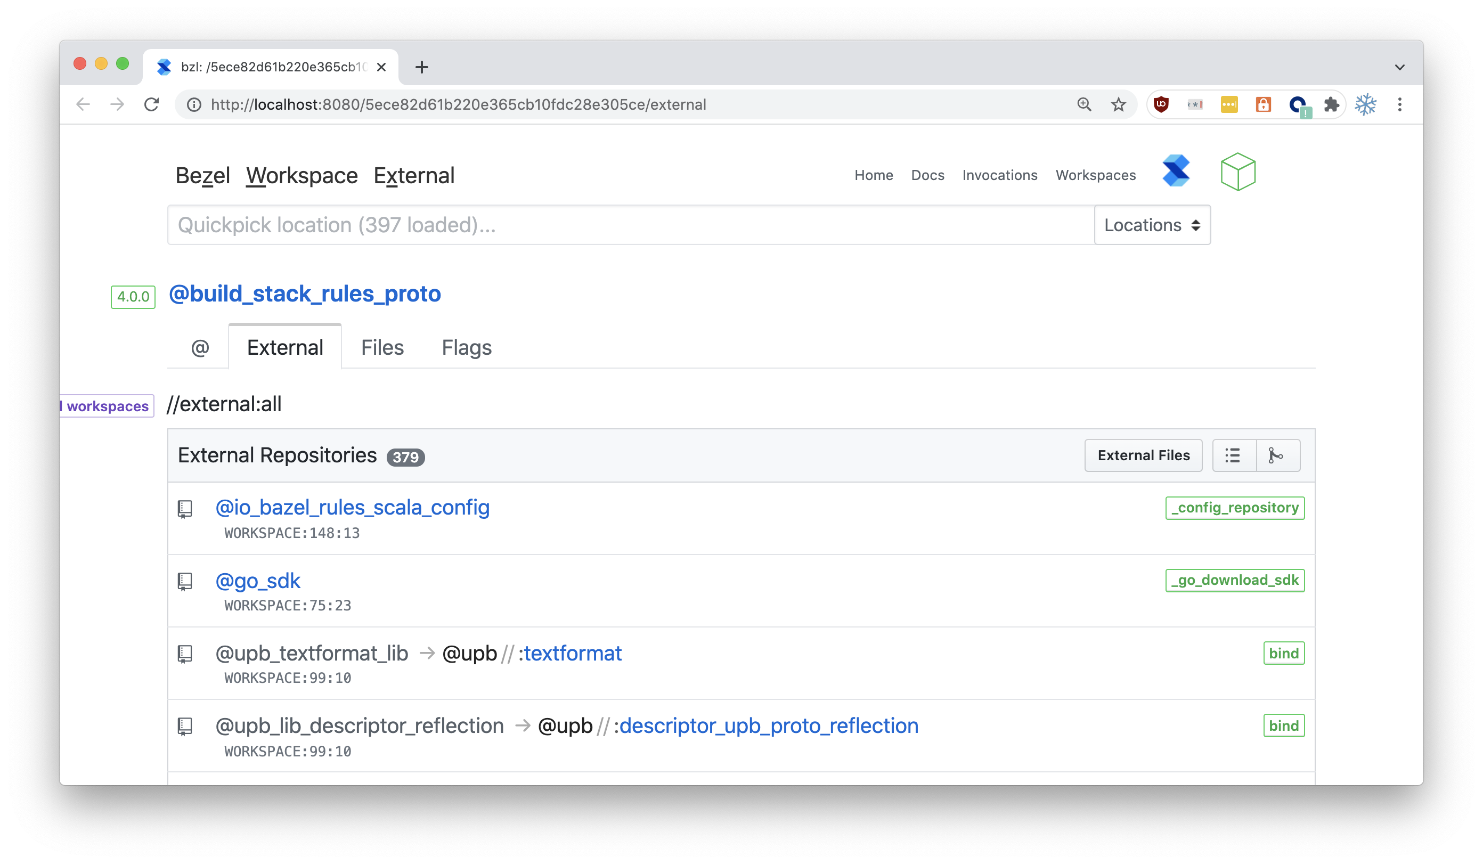Image resolution: width=1483 pixels, height=864 pixels.
Task: Switch to the Flags tab
Action: [466, 347]
